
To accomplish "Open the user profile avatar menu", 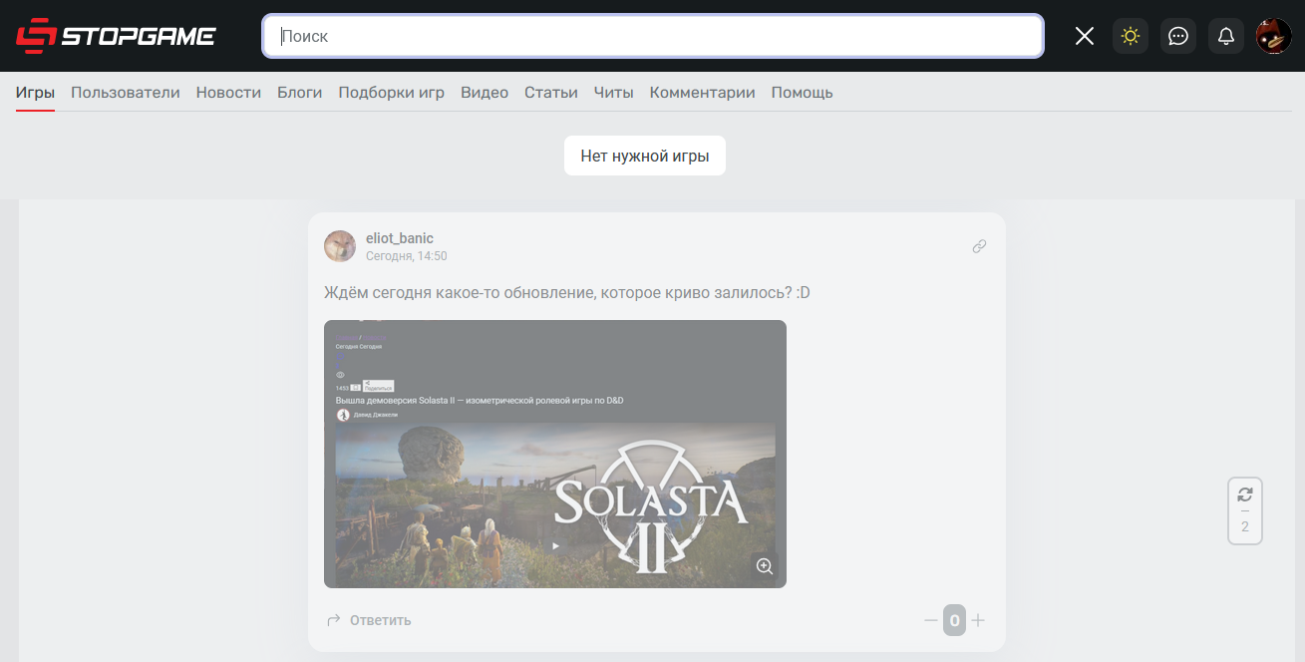I will (1274, 36).
